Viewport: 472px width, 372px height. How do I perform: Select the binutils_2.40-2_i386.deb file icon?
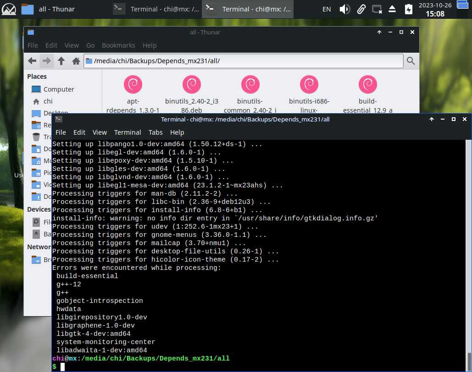pos(191,84)
